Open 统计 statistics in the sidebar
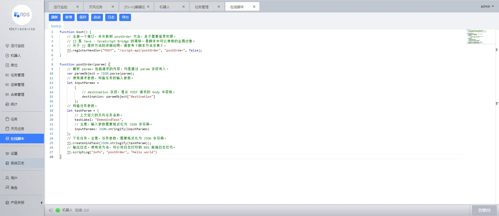The image size is (499, 216). pyautogui.click(x=14, y=104)
